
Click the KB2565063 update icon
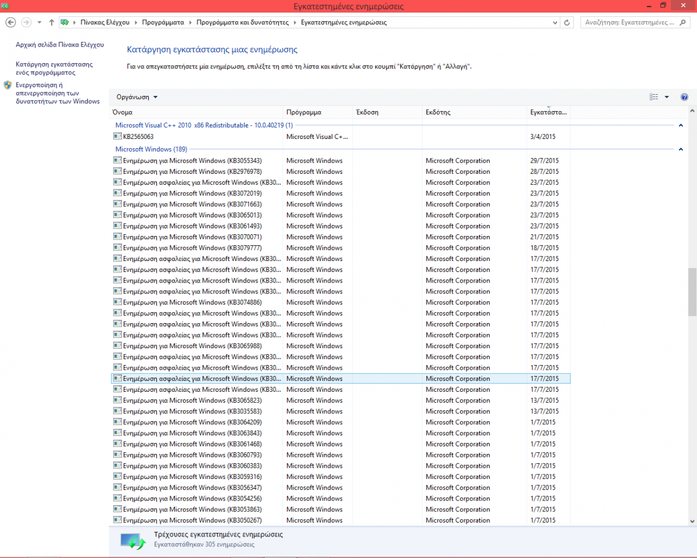click(x=117, y=137)
